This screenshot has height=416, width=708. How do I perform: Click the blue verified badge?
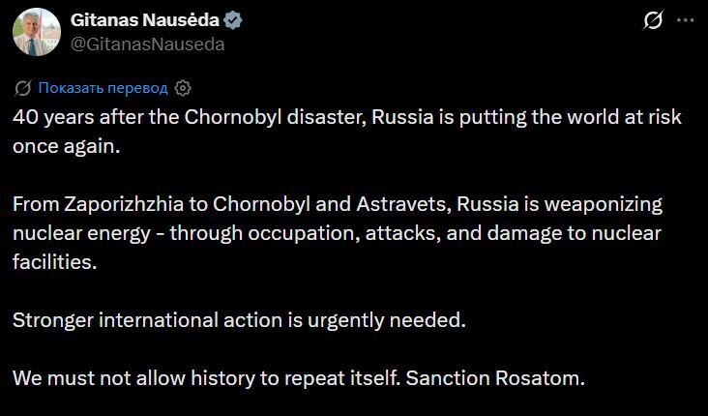point(234,20)
